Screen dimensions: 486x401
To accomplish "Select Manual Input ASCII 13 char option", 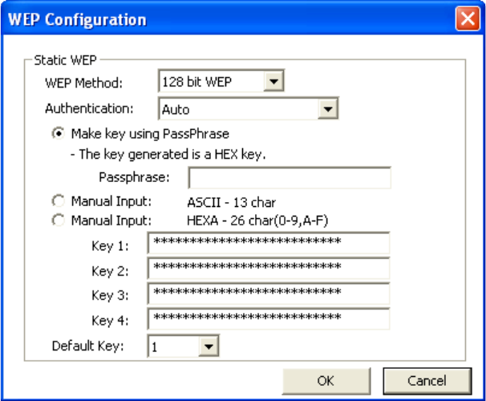I will (59, 201).
